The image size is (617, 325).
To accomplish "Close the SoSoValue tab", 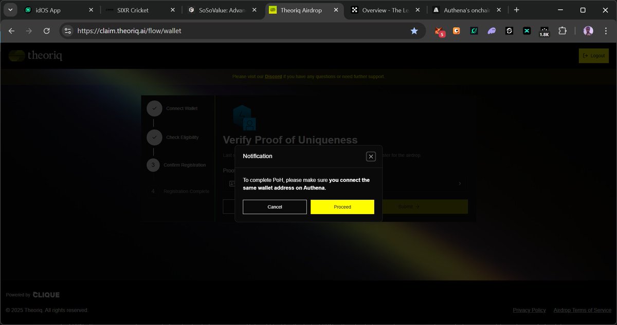I will [x=255, y=10].
